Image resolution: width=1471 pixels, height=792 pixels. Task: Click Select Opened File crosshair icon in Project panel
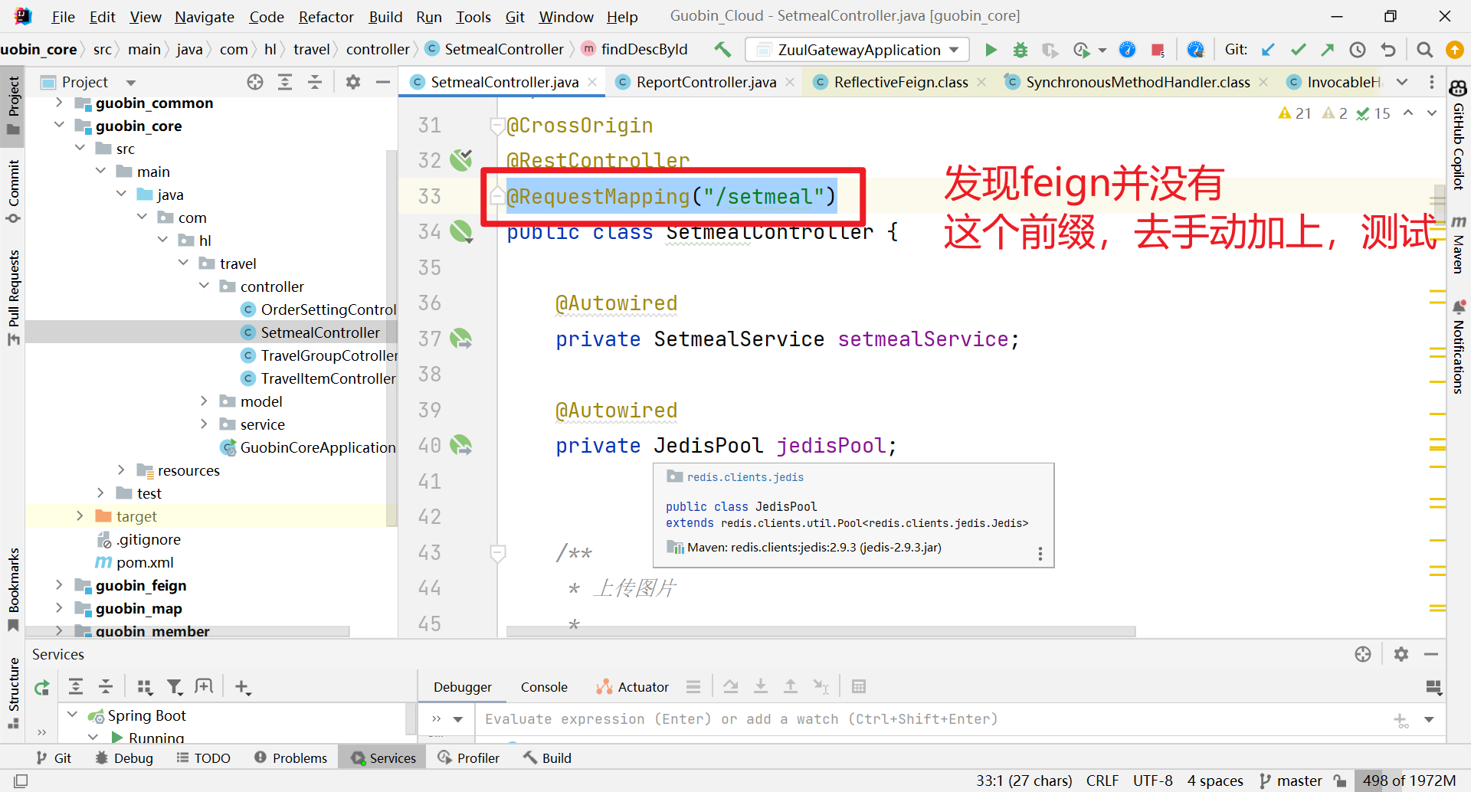click(255, 82)
